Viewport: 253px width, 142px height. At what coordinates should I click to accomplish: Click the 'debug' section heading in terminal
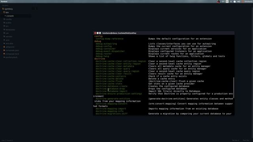[98, 41]
